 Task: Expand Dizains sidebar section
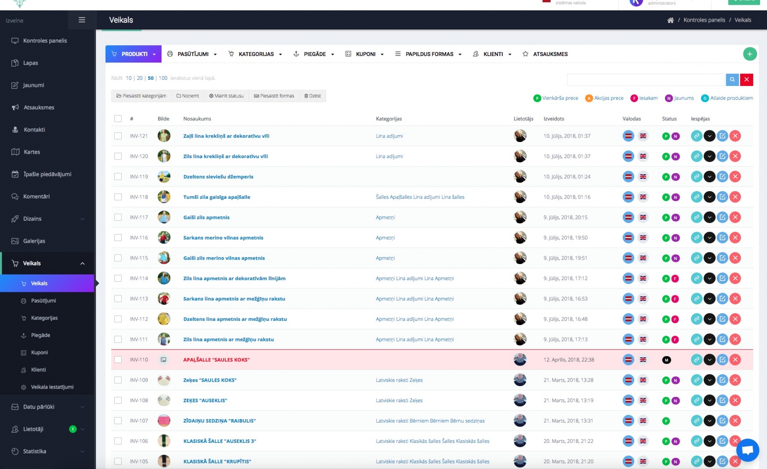(x=48, y=219)
